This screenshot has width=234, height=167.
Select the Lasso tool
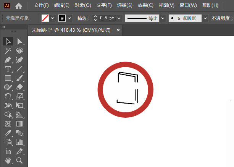pos(19,51)
